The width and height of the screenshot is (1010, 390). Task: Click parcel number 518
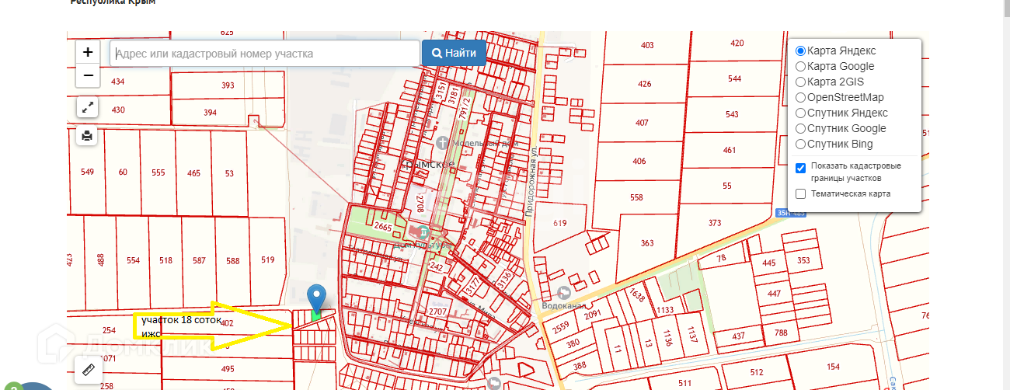(165, 260)
